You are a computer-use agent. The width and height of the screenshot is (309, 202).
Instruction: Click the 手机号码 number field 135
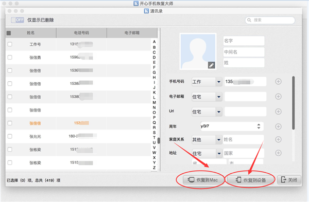(x=245, y=81)
